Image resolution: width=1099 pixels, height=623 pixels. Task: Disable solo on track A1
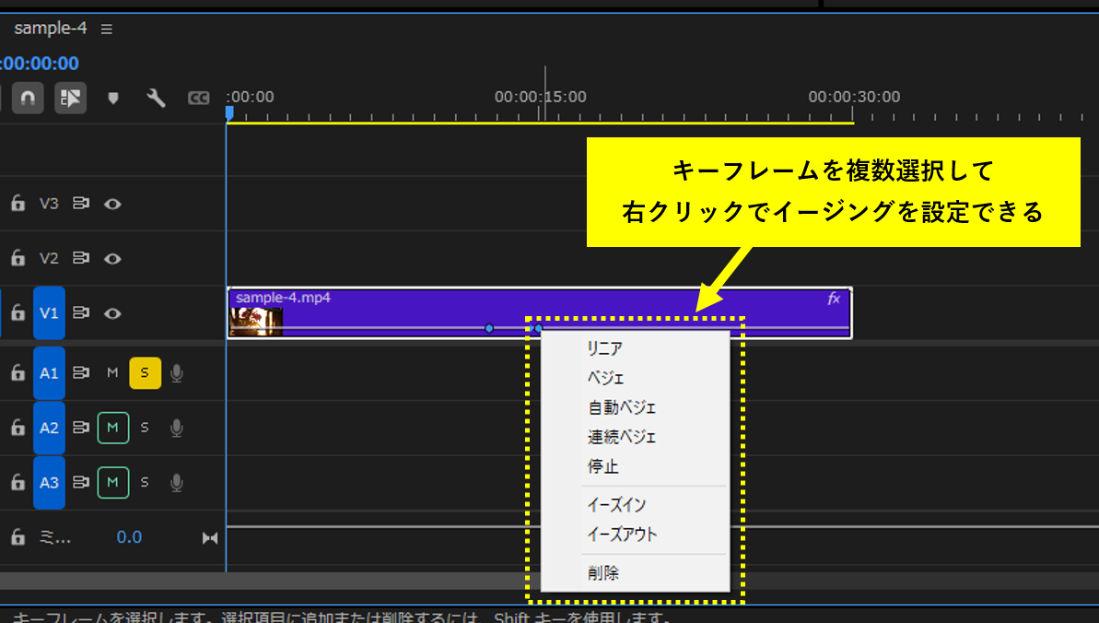145,372
